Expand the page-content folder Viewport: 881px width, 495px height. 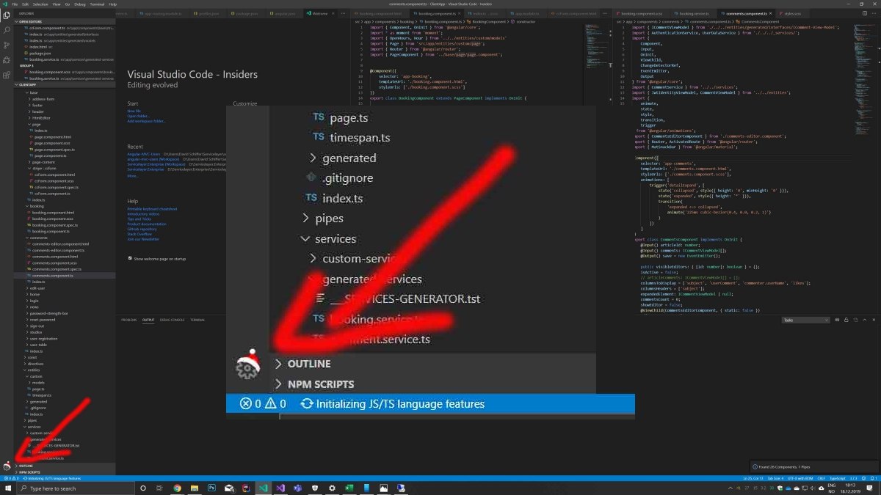(43, 162)
